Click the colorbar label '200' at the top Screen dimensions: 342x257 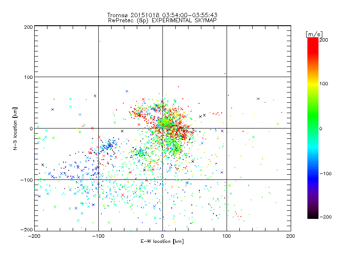tap(324, 40)
